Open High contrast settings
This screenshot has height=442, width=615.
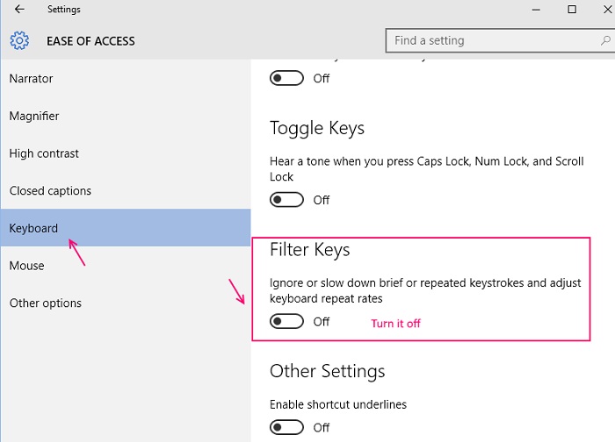tap(44, 153)
